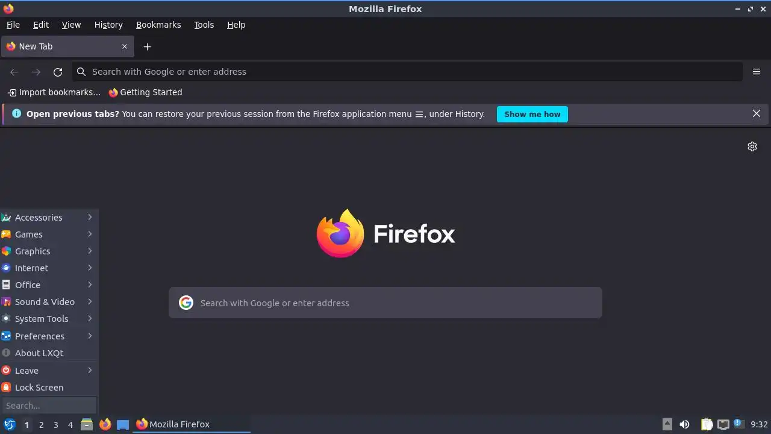Select Lock Screen in start menu
The image size is (771, 434).
[49, 387]
